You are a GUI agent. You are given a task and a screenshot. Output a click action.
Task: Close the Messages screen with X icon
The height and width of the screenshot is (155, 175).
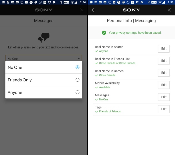click(x=82, y=10)
